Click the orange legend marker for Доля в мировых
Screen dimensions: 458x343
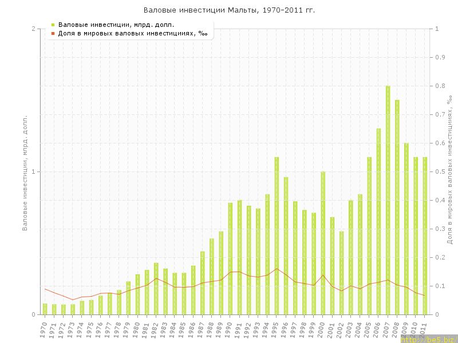(x=53, y=33)
